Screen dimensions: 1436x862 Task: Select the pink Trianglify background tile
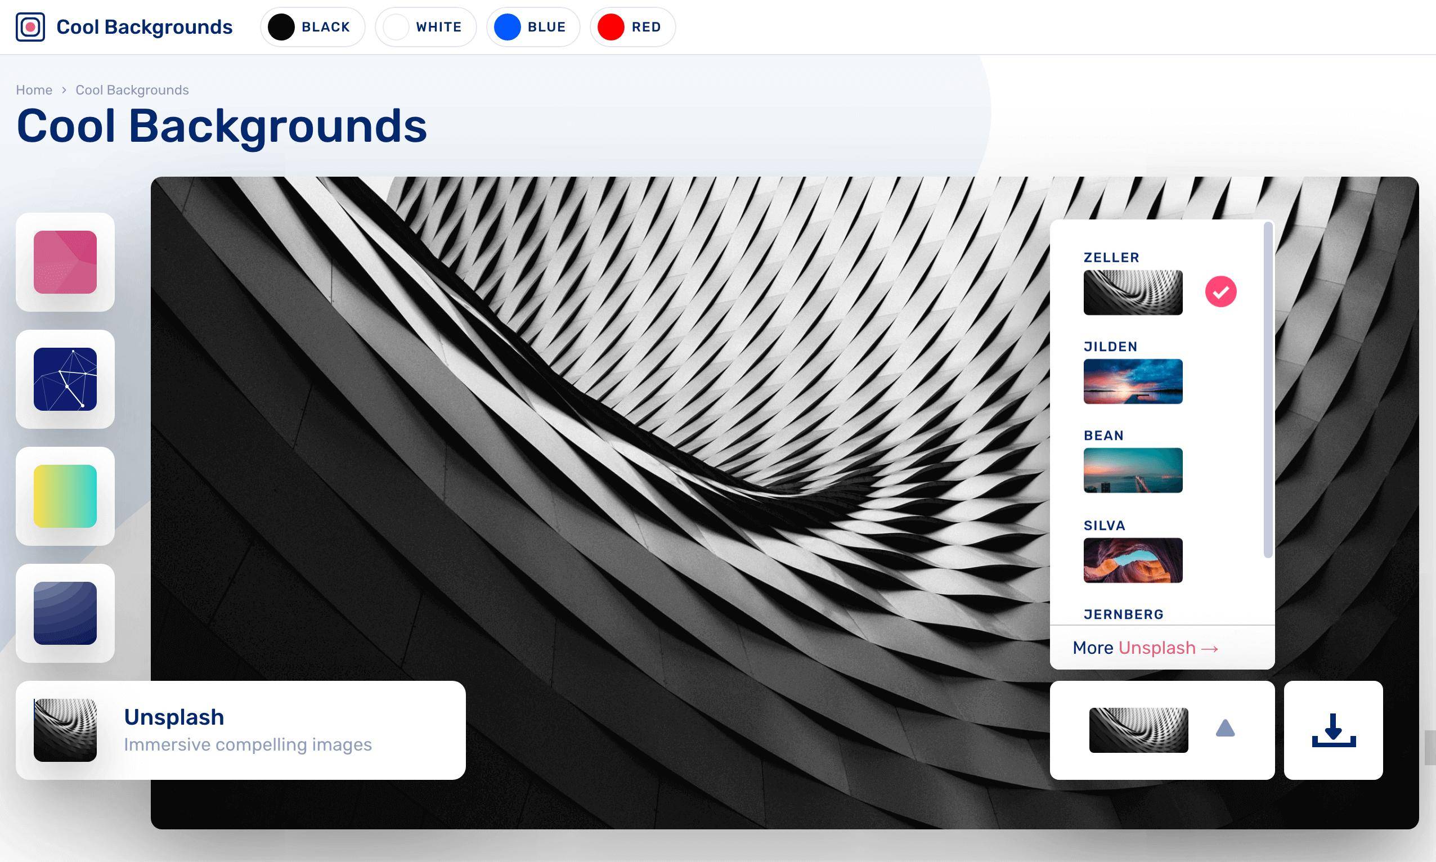pyautogui.click(x=65, y=262)
